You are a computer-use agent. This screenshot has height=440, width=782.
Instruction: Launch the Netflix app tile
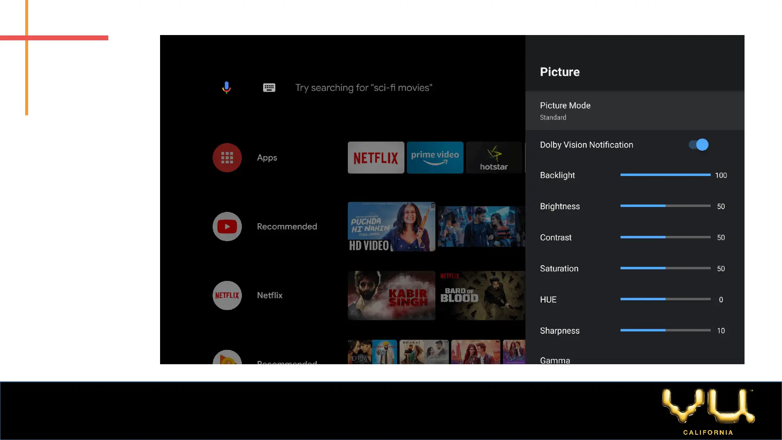[376, 158]
